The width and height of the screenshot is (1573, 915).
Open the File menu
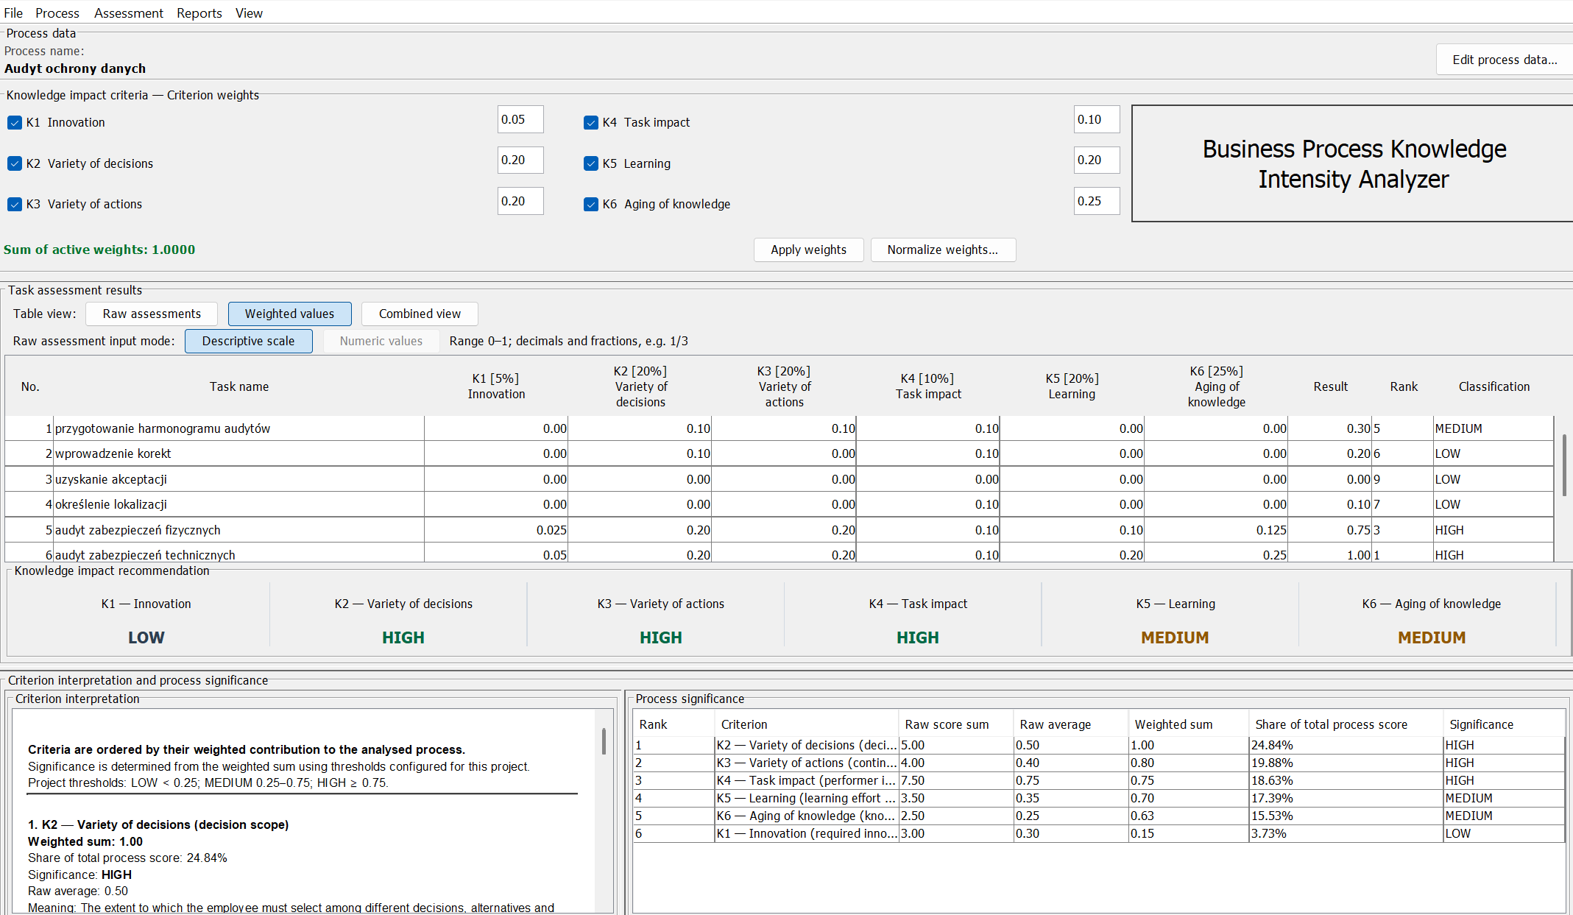[13, 13]
